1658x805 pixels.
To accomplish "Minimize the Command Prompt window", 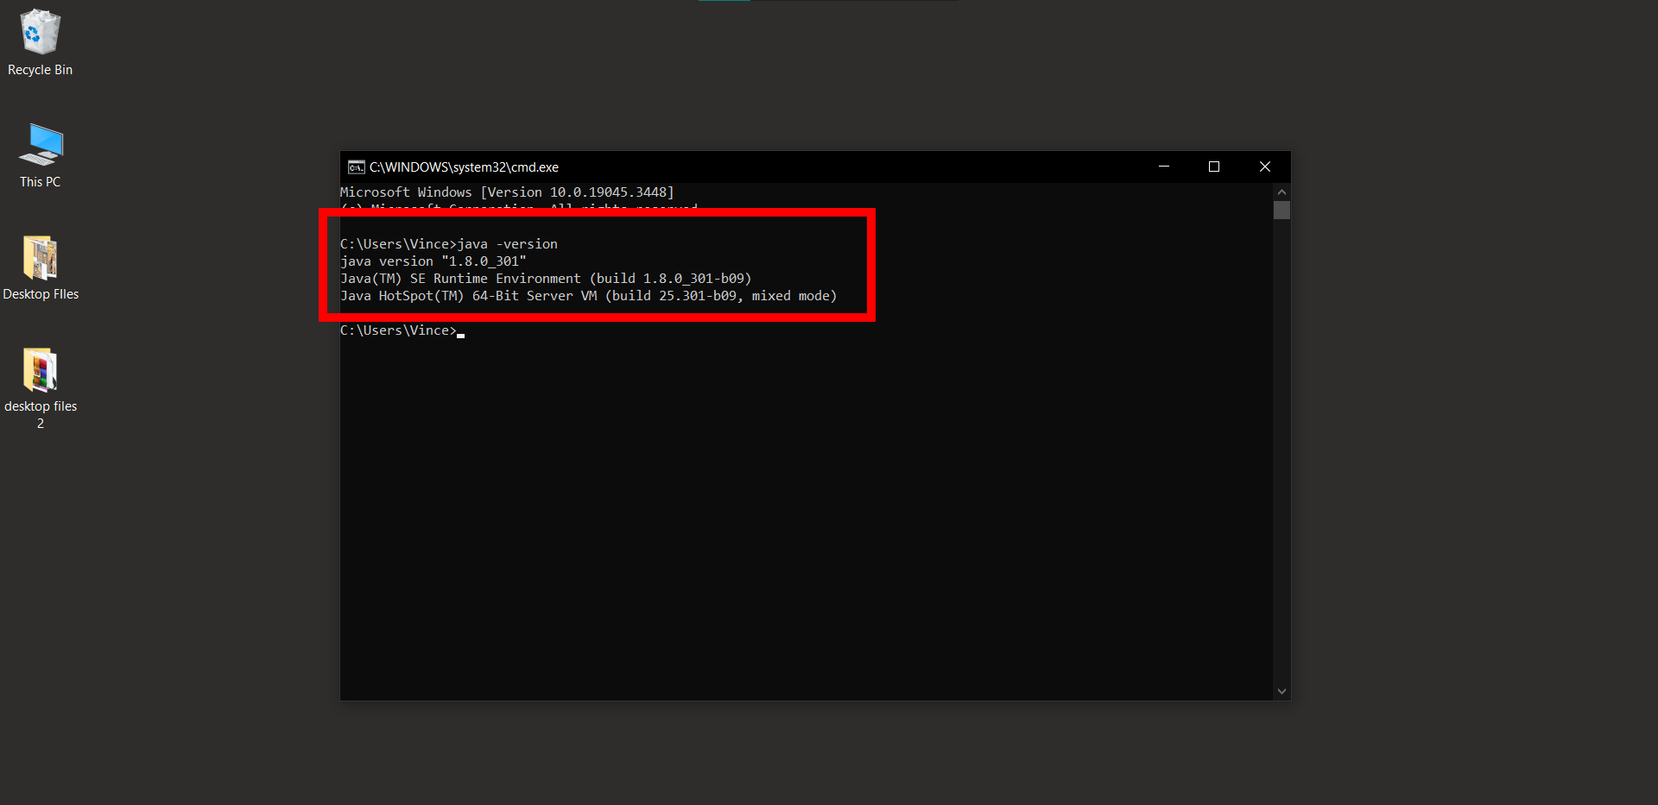I will [1164, 167].
